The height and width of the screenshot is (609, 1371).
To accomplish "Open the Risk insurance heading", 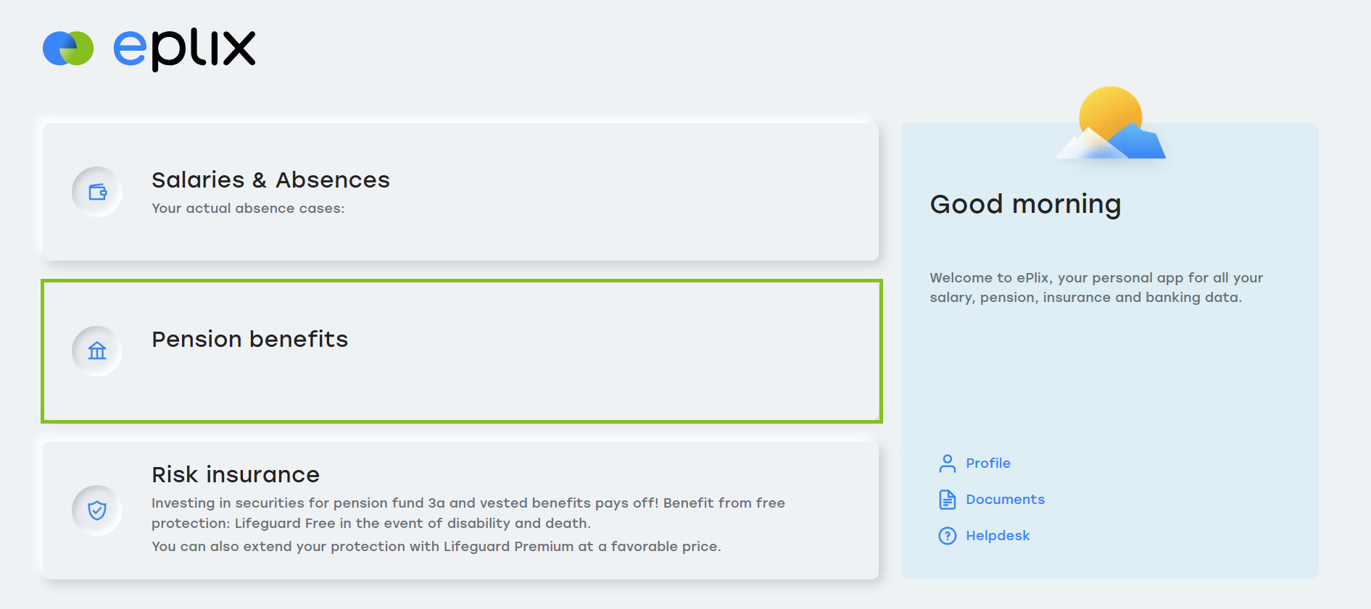I will coord(236,474).
